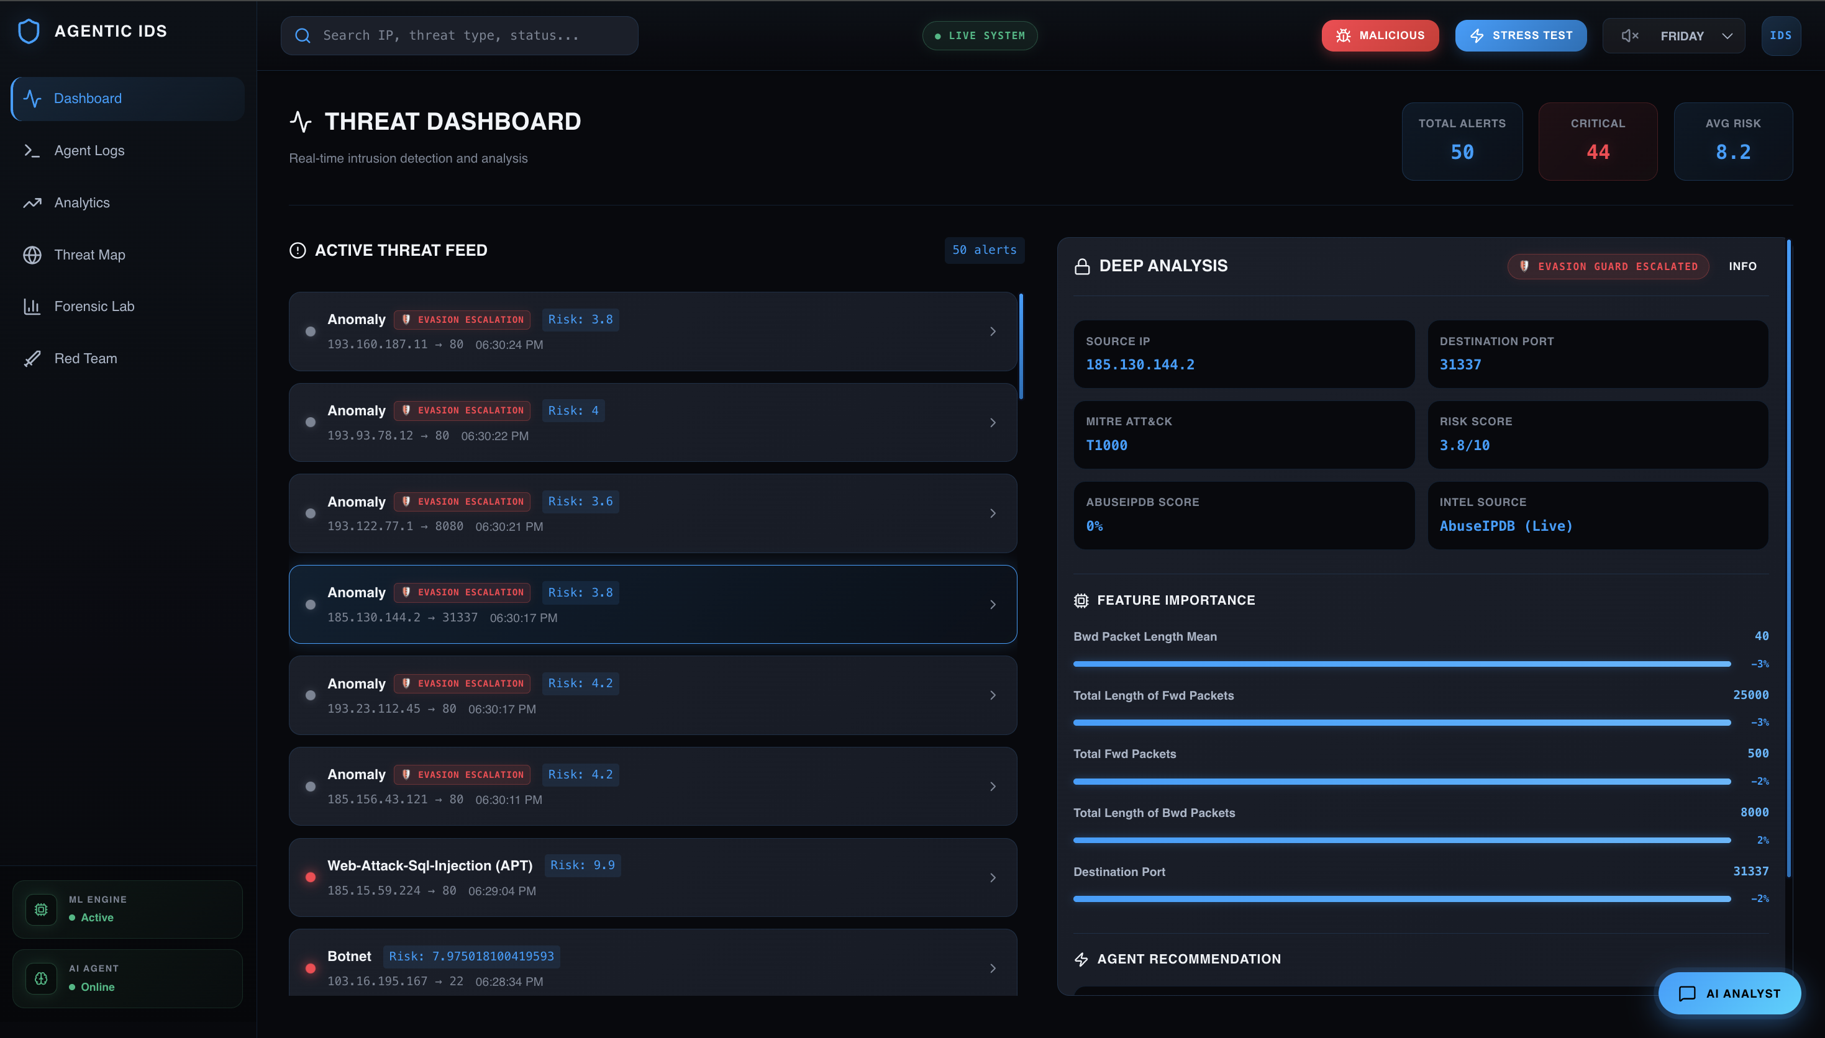Click the chat bubble icon on AI Analyst
1825x1038 pixels.
click(1686, 993)
